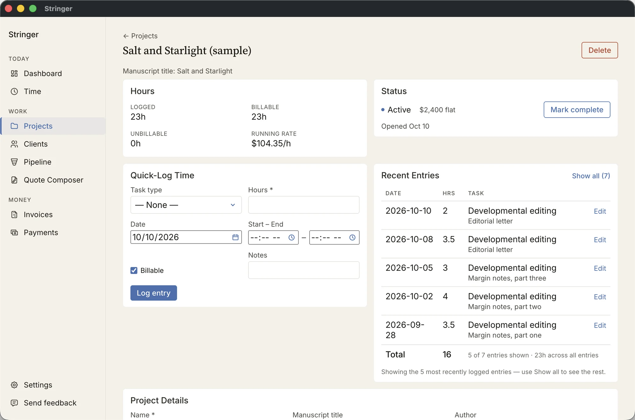Viewport: 635px width, 420px height.
Task: Click the back arrow next to Projects
Action: click(126, 36)
